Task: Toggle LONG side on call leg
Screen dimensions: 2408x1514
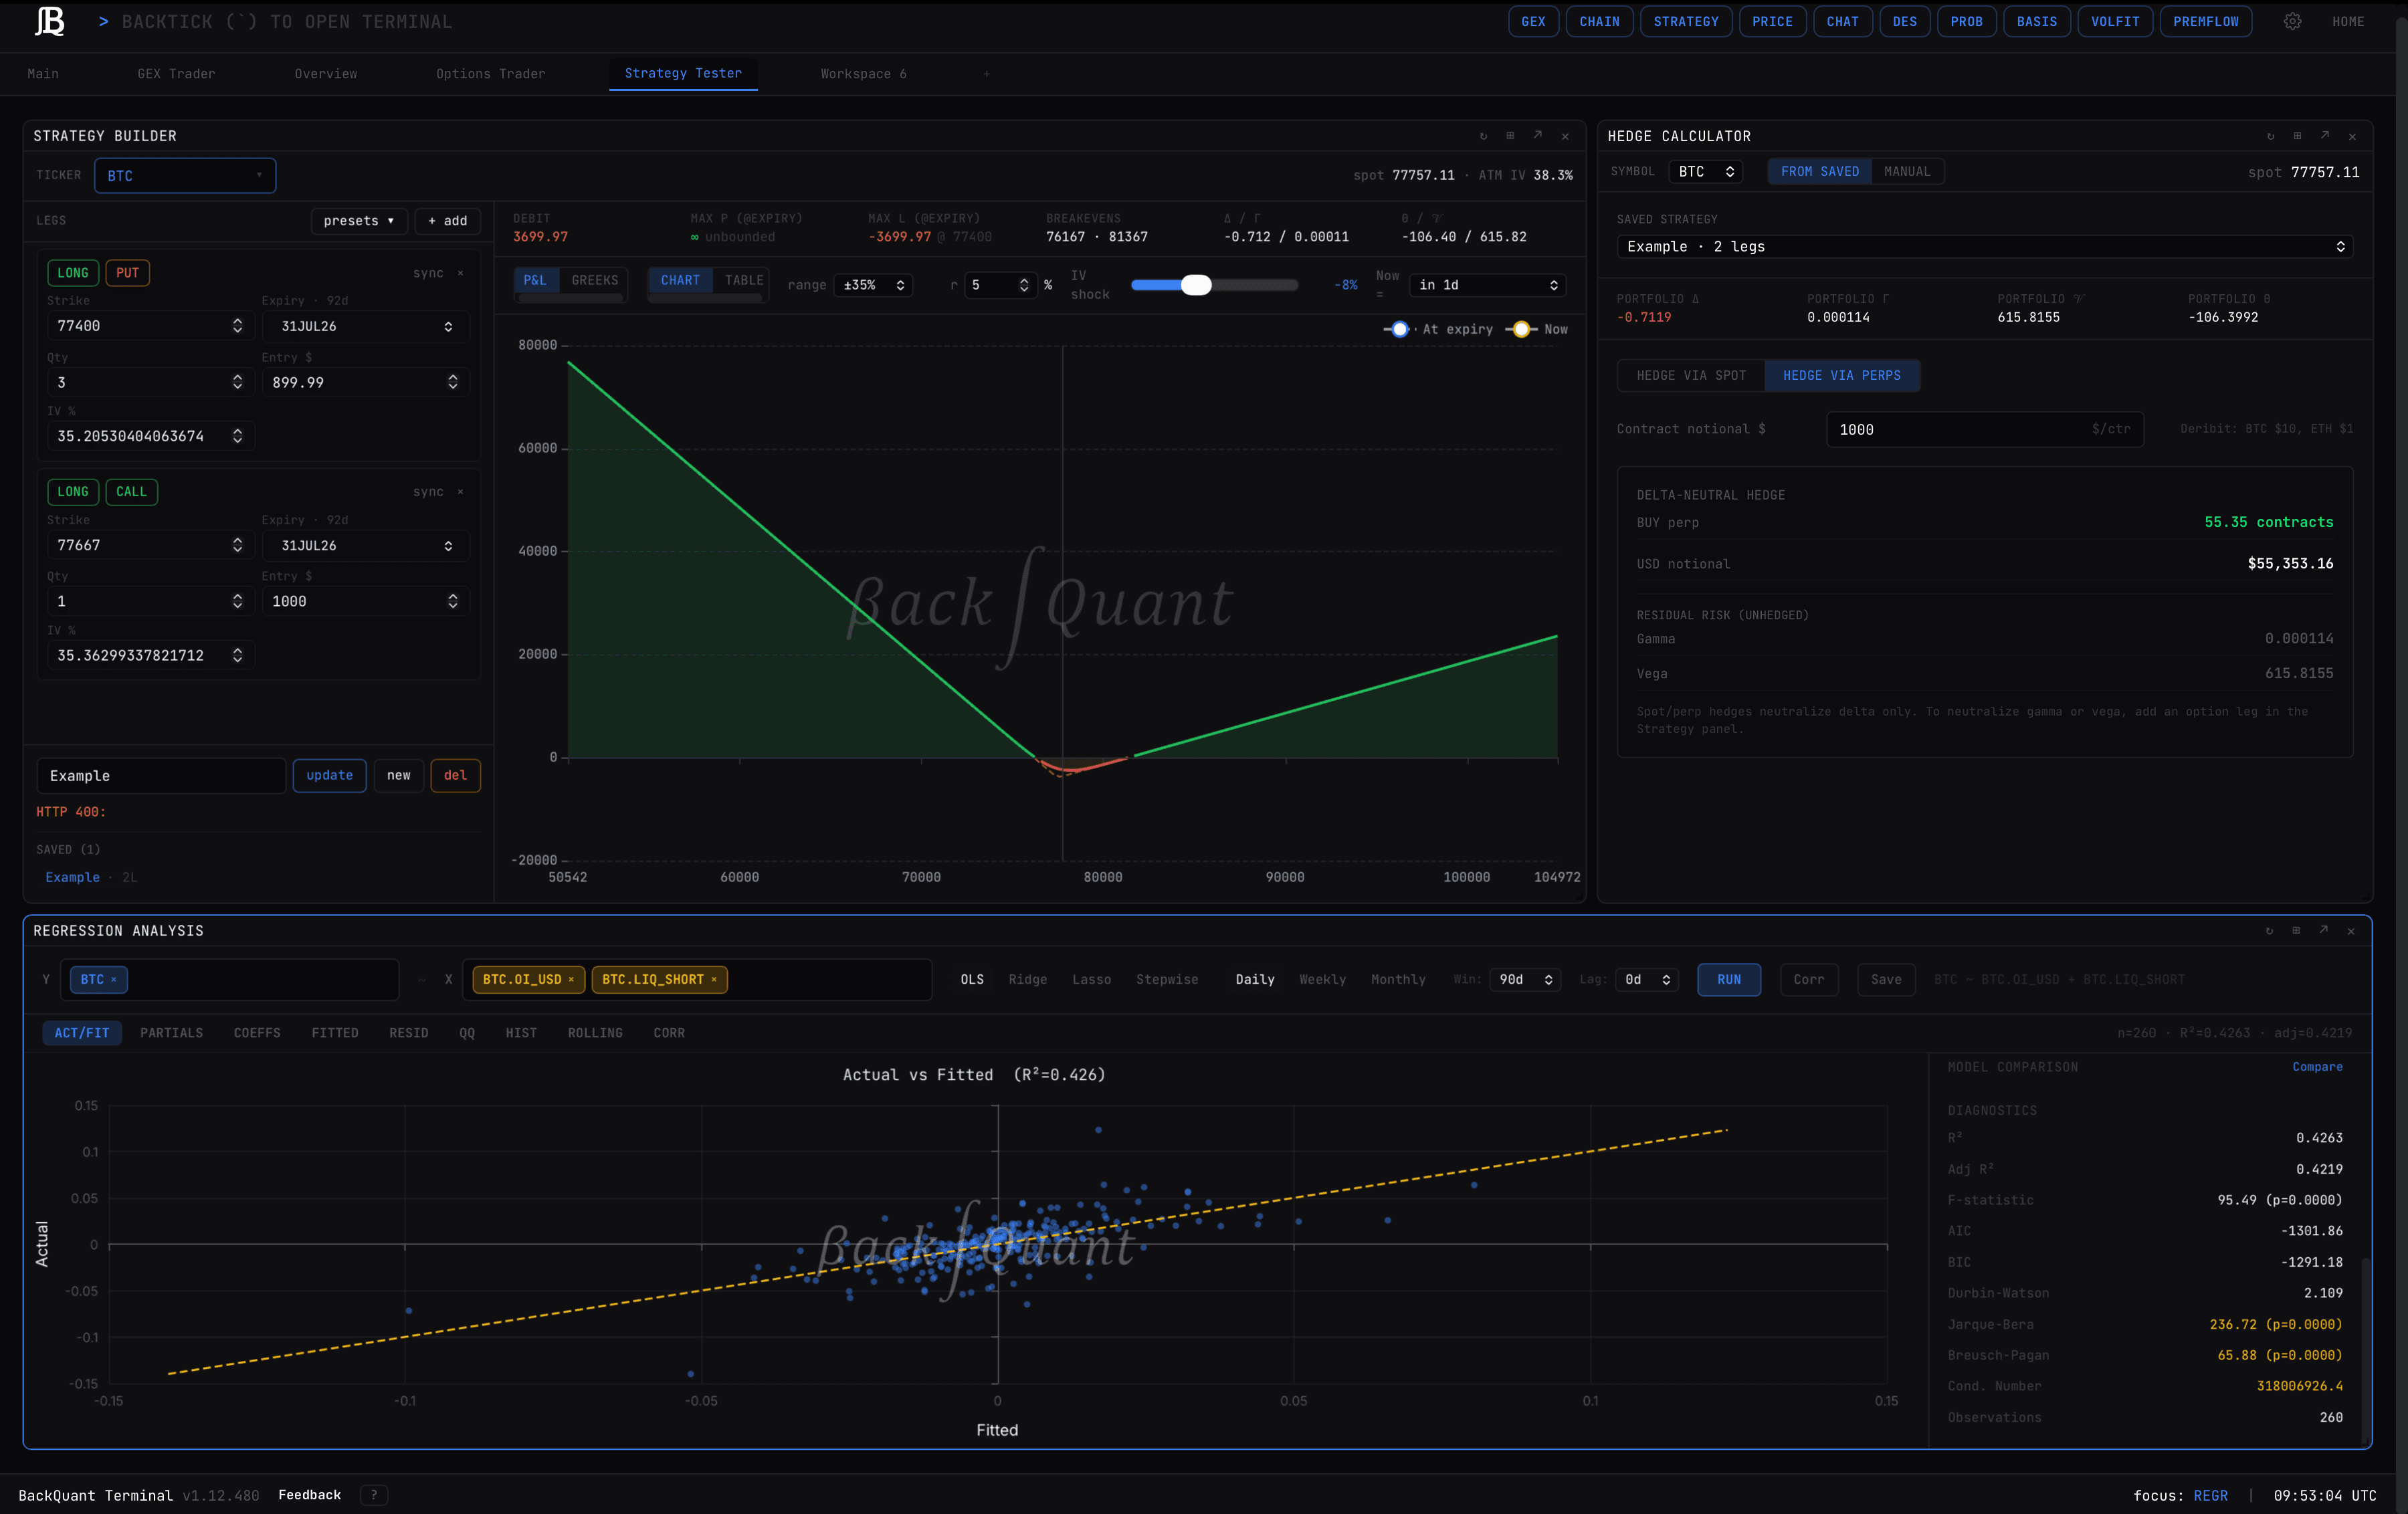Action: 72,492
